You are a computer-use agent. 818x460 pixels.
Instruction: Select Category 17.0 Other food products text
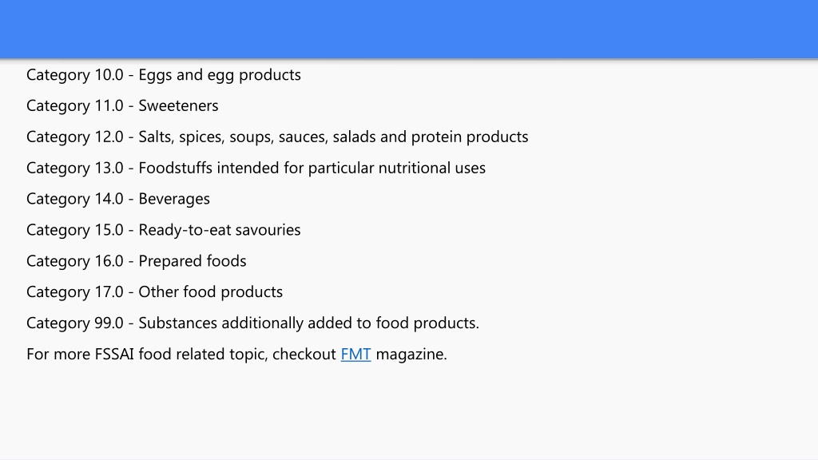pos(155,292)
